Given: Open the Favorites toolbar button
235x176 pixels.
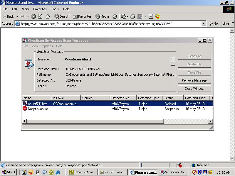Looking at the screenshot, I should (x=82, y=16).
